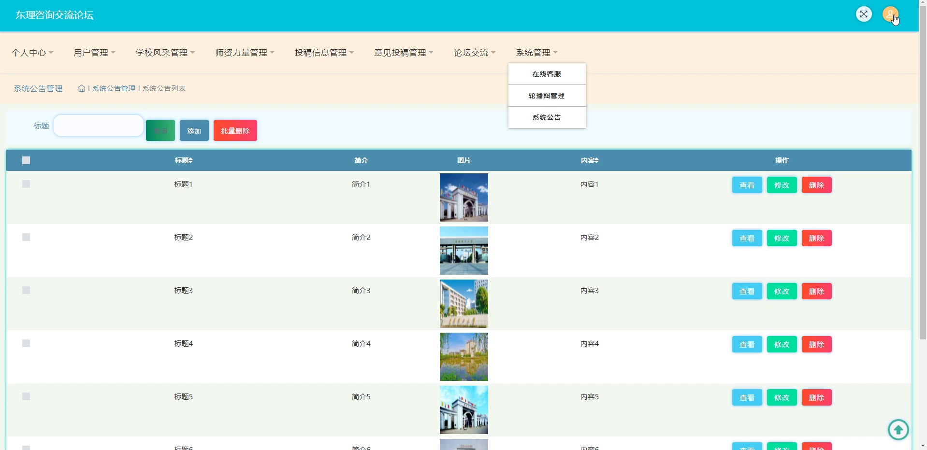The image size is (927, 450).
Task: Click the green 查询 search button
Action: (x=160, y=130)
